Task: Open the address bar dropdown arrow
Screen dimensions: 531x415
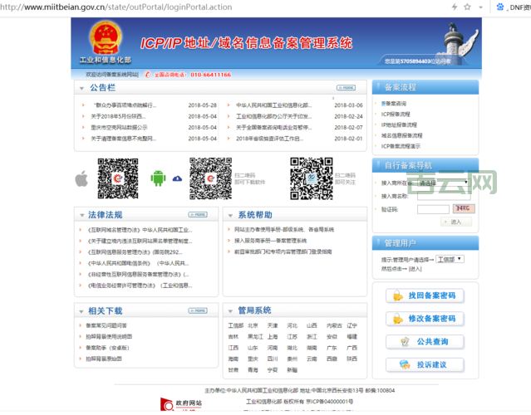Action: [x=480, y=7]
